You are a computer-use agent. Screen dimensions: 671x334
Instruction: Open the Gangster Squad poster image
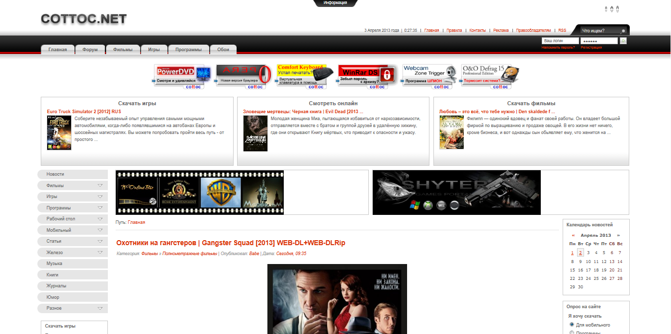(x=337, y=299)
